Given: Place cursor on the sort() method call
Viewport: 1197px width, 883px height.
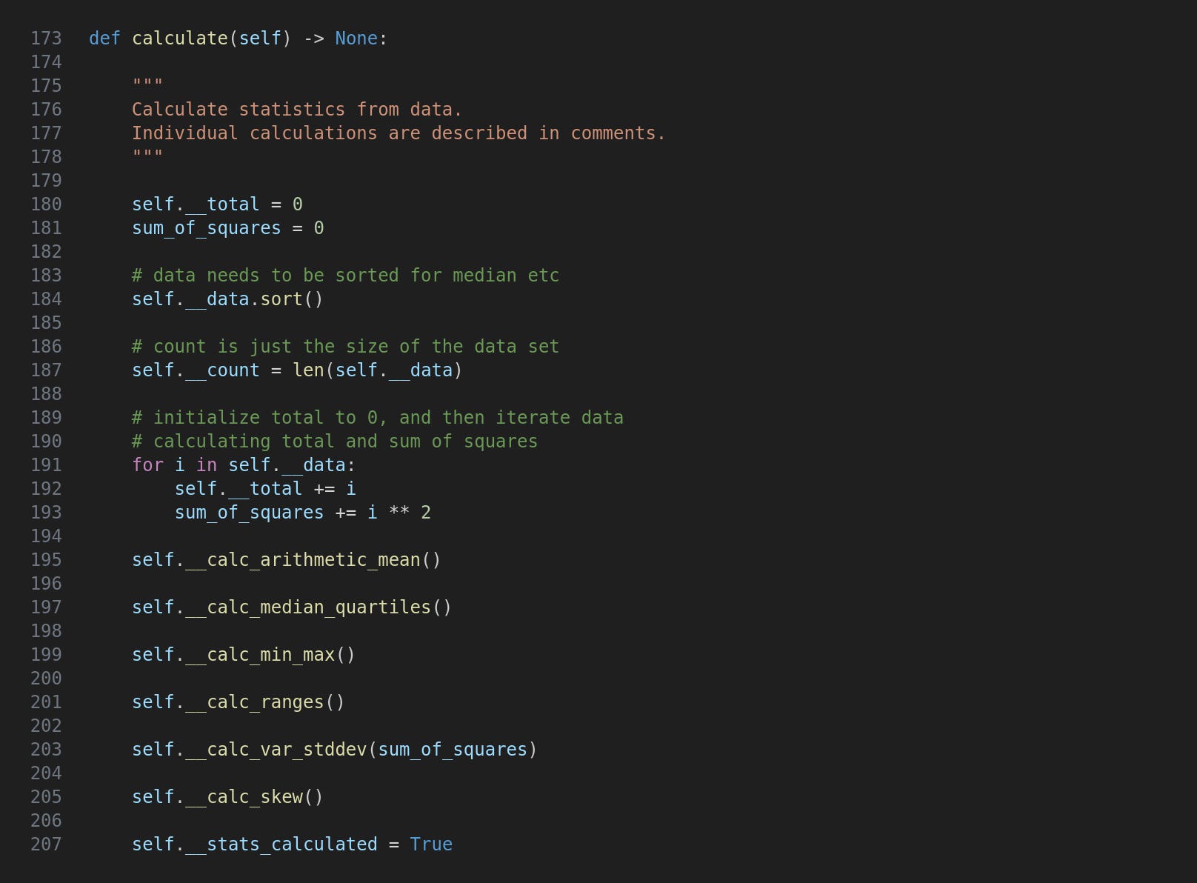Looking at the screenshot, I should (292, 299).
